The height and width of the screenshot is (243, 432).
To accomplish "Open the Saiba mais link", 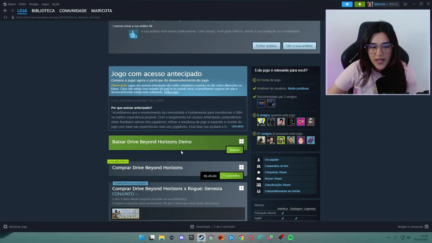I will [171, 92].
